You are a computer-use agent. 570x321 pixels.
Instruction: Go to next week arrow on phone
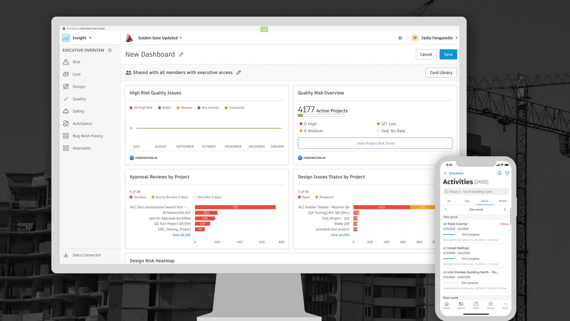(x=505, y=210)
